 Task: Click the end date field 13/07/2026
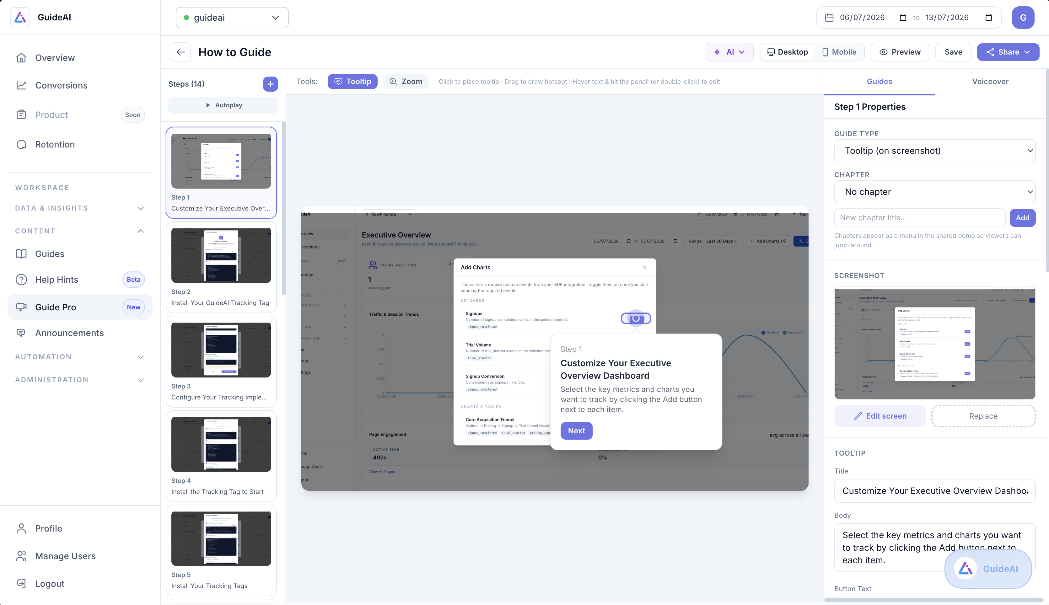947,18
